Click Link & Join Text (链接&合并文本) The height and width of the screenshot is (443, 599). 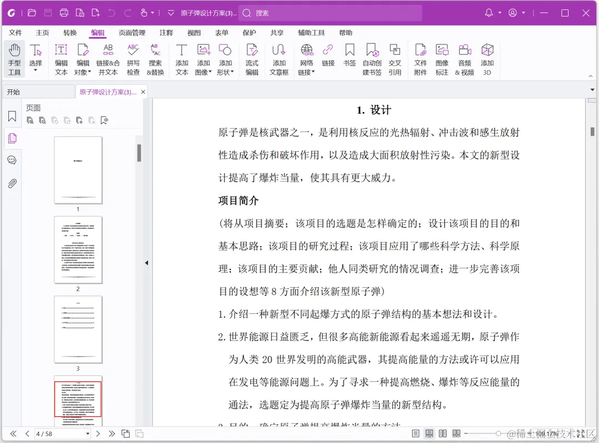click(x=108, y=59)
